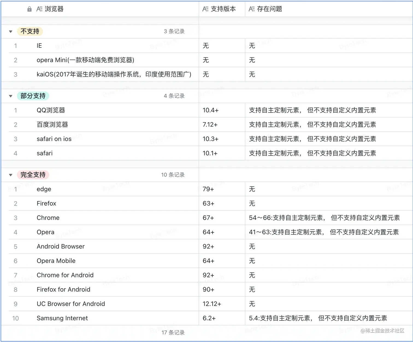
Task: Select the 存在问题 column header
Action: (x=329, y=9)
